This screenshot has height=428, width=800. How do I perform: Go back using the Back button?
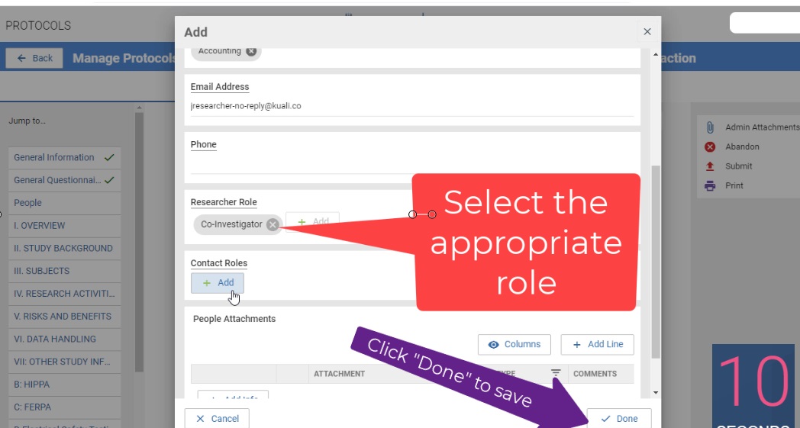tap(34, 58)
